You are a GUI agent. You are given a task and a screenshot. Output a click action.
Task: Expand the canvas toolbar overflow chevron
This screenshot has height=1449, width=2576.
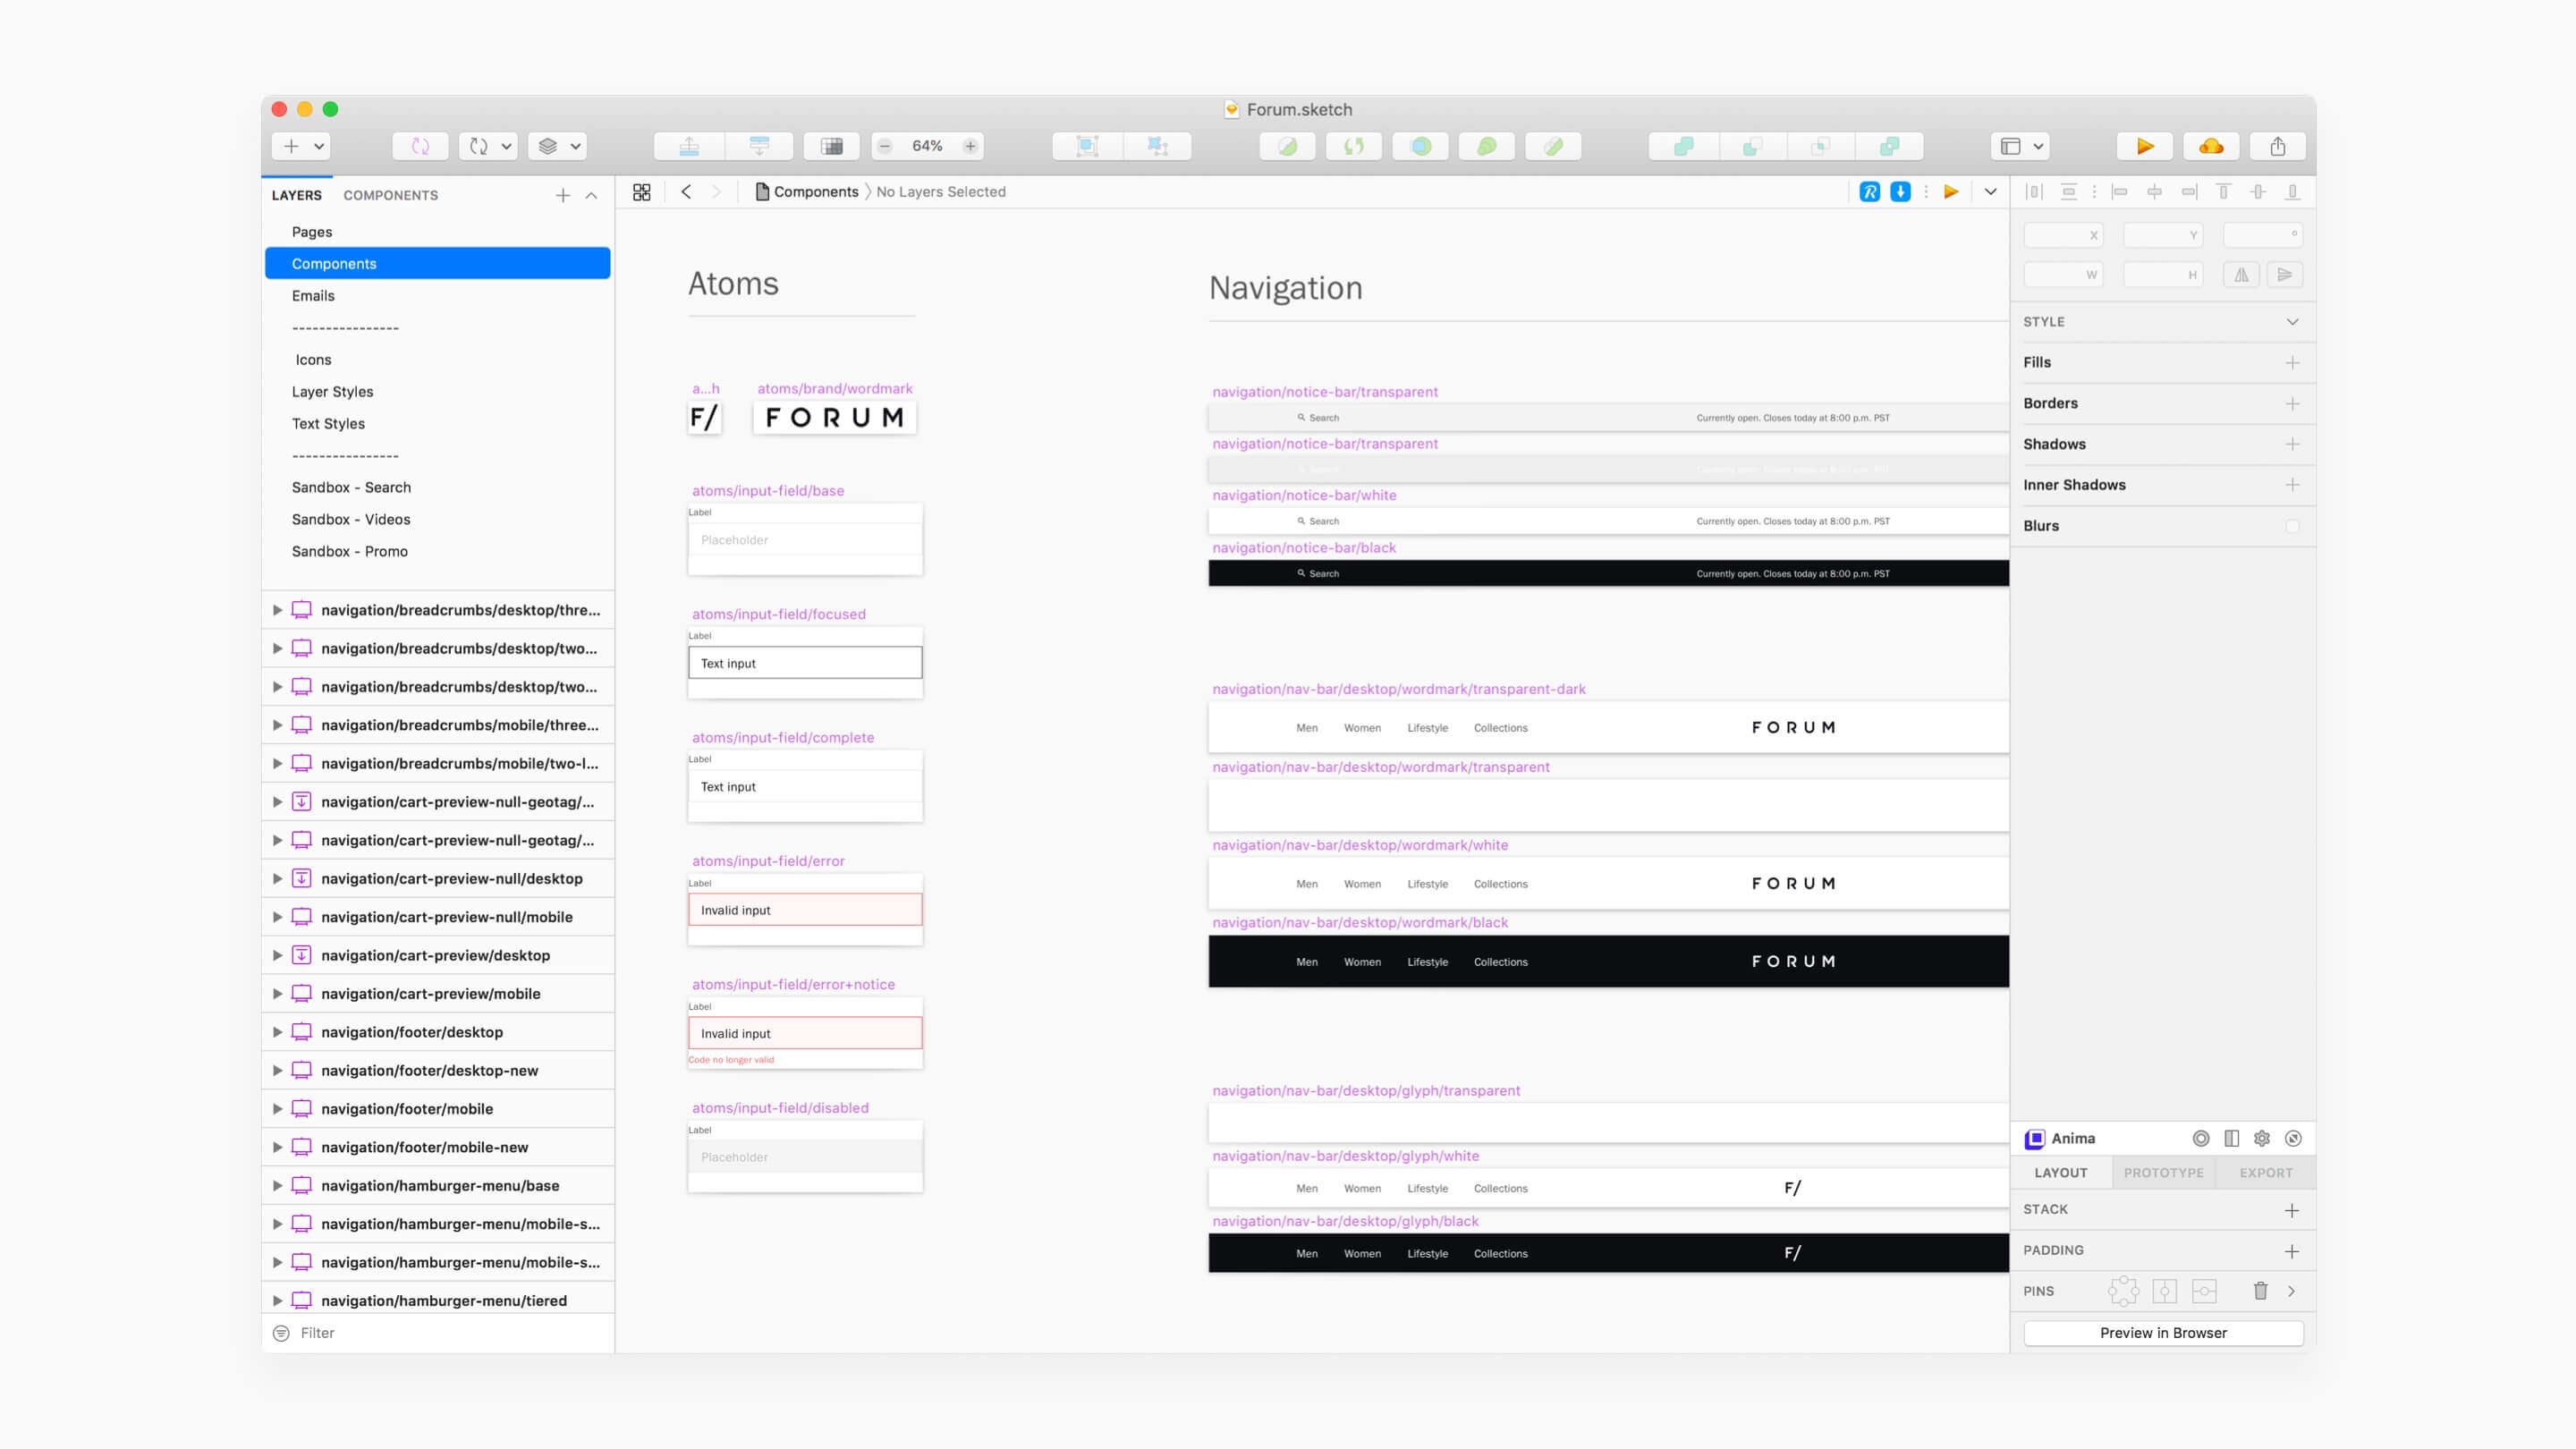pyautogui.click(x=1990, y=192)
